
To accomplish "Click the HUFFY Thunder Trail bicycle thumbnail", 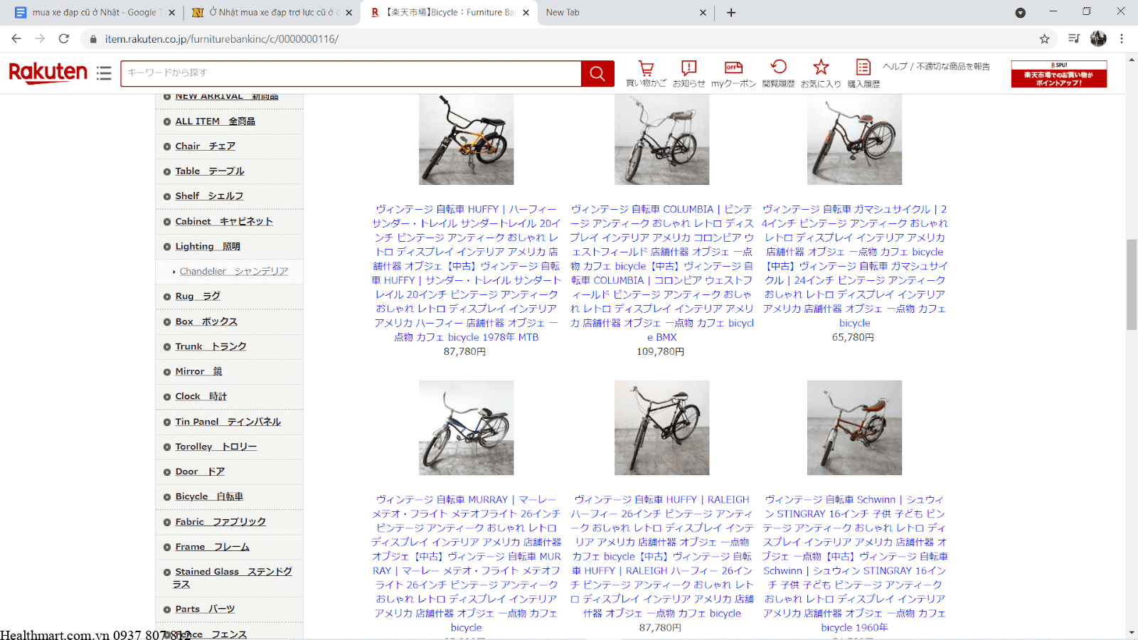I will (466, 139).
